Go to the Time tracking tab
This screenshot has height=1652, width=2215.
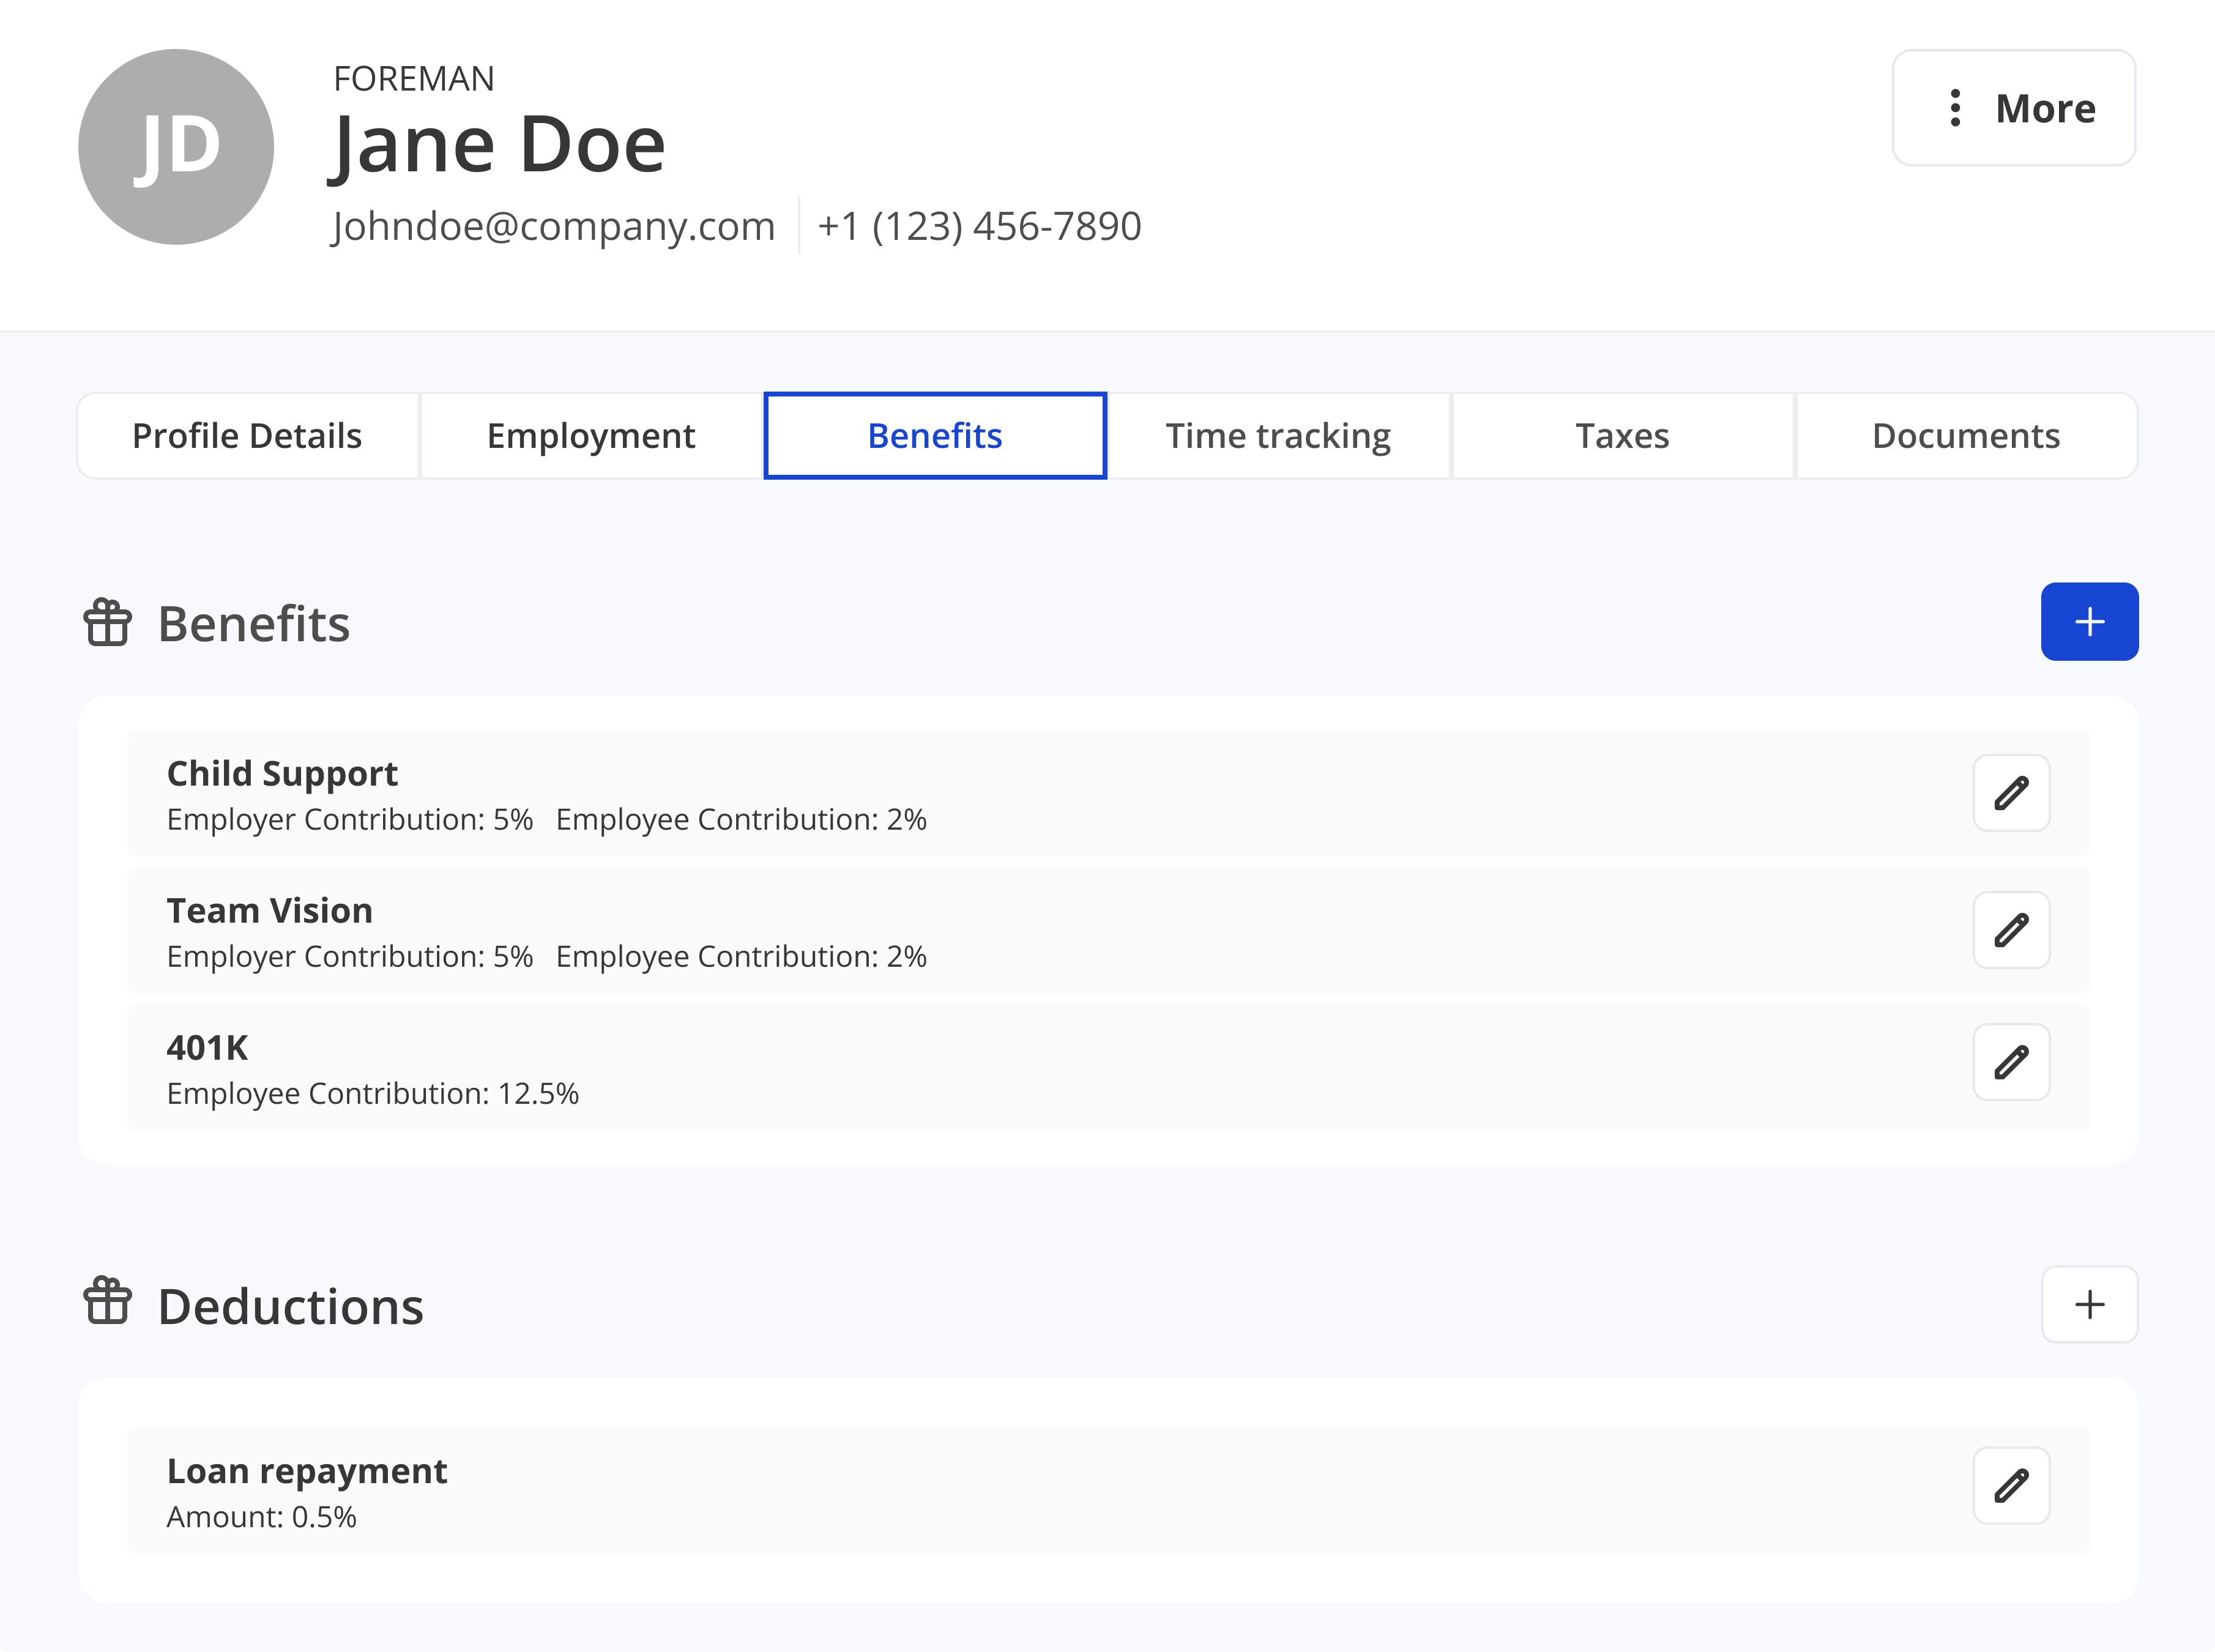coord(1278,436)
